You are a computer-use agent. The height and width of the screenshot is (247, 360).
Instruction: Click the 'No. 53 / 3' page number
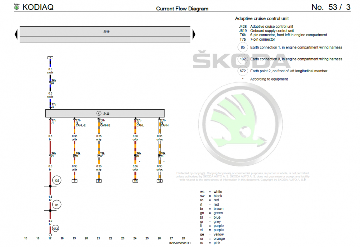pyautogui.click(x=331, y=7)
